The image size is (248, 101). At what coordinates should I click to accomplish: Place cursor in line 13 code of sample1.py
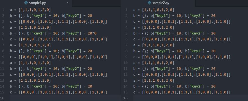pyautogui.click(x=30, y=81)
